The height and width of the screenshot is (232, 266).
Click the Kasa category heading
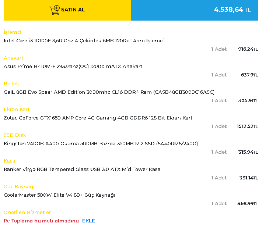(x=10, y=161)
